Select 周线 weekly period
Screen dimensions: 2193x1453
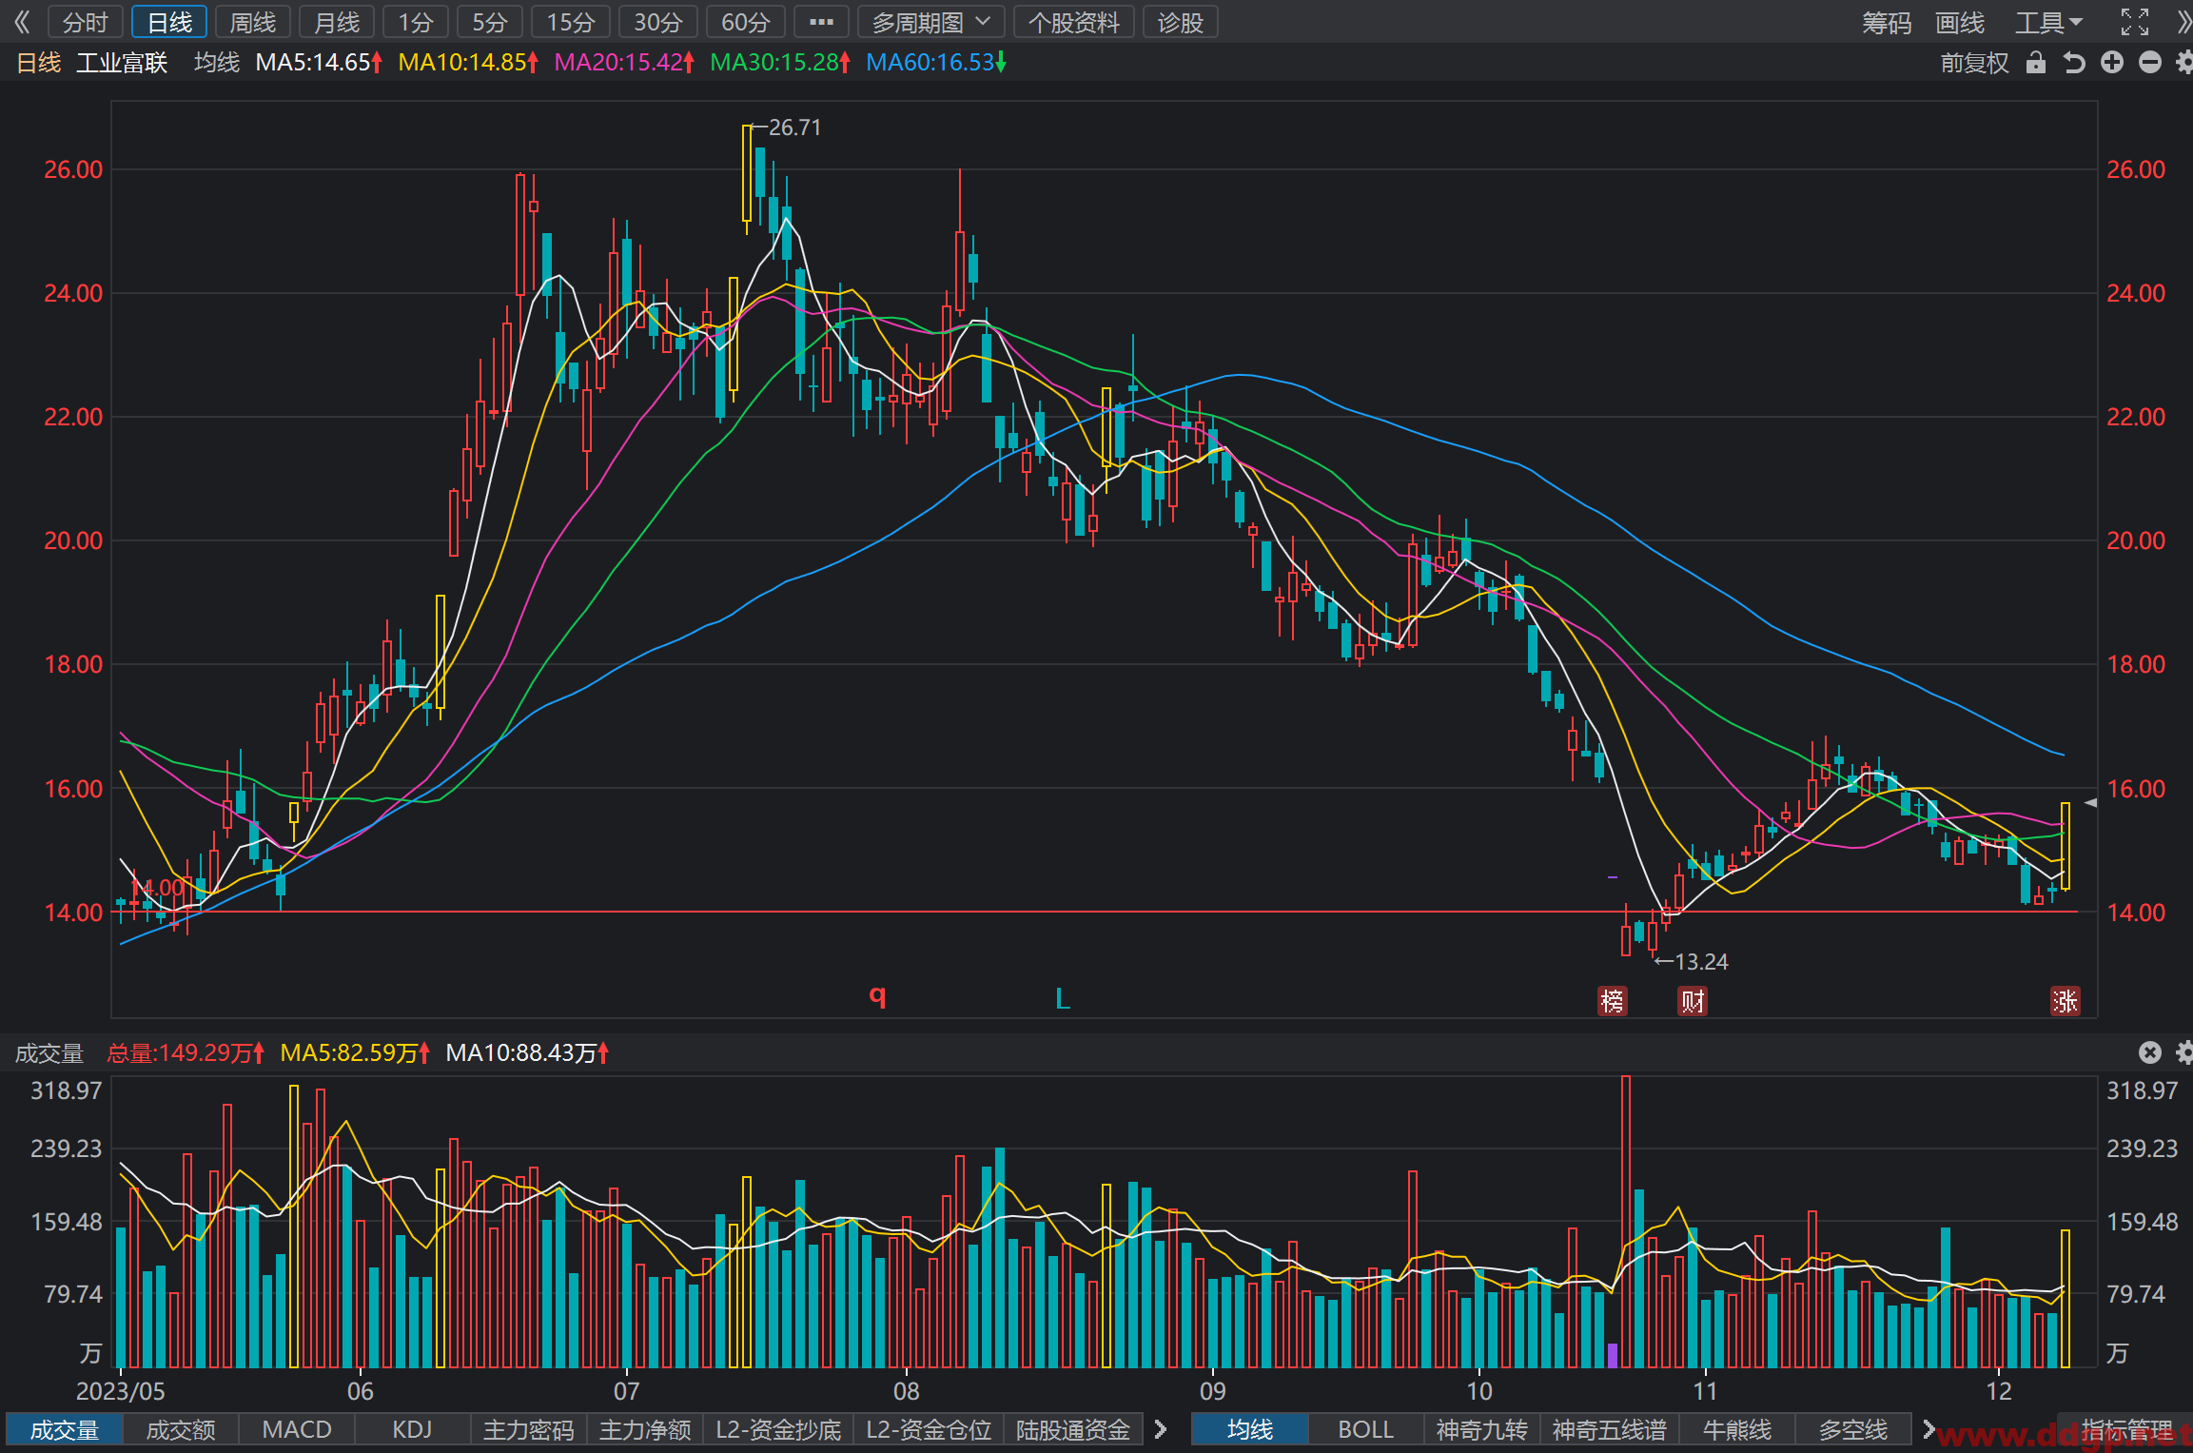253,22
